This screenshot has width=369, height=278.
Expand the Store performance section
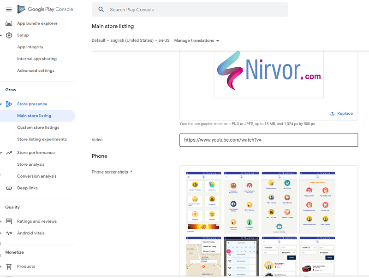point(1,153)
